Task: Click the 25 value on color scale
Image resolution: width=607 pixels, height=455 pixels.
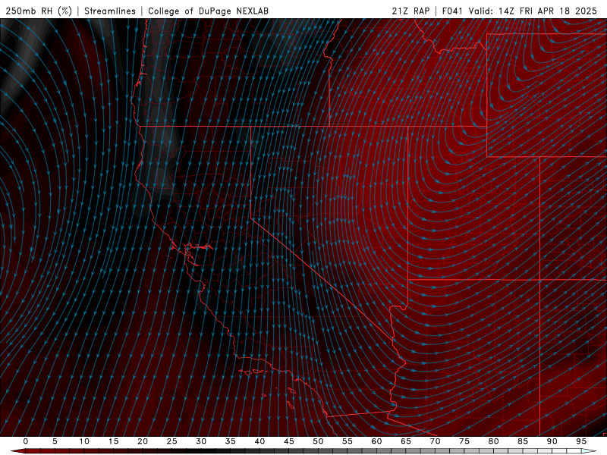Action: click(172, 441)
